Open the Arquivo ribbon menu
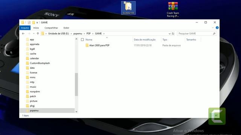The height and width of the screenshot is (135, 241). 25,28
